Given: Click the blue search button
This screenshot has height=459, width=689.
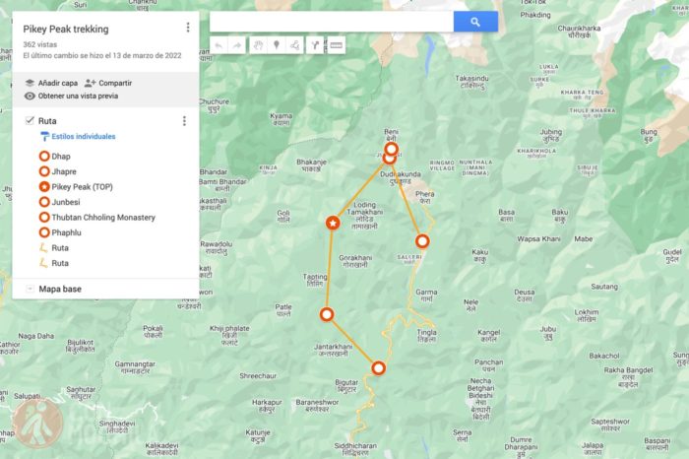Looking at the screenshot, I should (x=475, y=22).
